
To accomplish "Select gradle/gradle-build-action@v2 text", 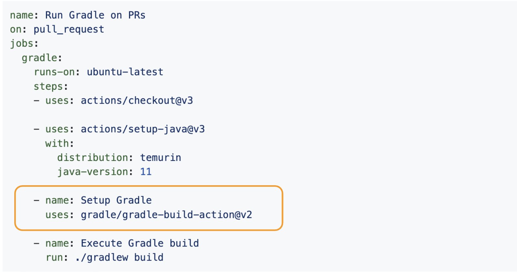I will point(166,215).
